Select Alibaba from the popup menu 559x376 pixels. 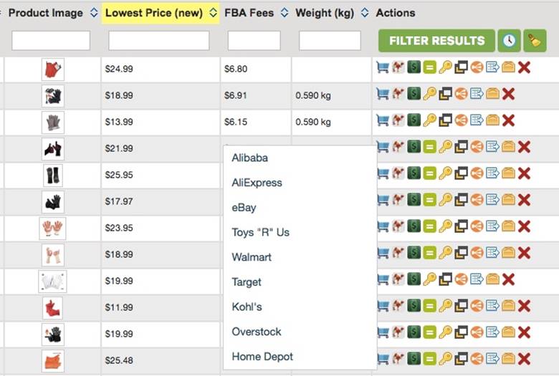(249, 158)
